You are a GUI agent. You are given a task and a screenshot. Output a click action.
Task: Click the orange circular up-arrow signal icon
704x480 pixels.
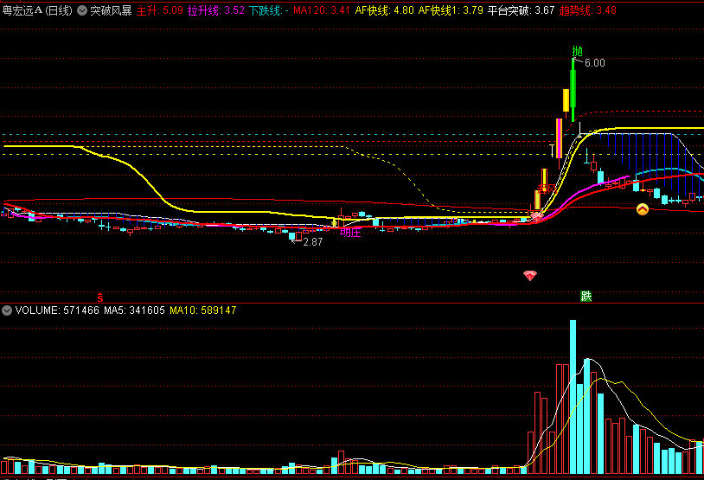pos(643,209)
